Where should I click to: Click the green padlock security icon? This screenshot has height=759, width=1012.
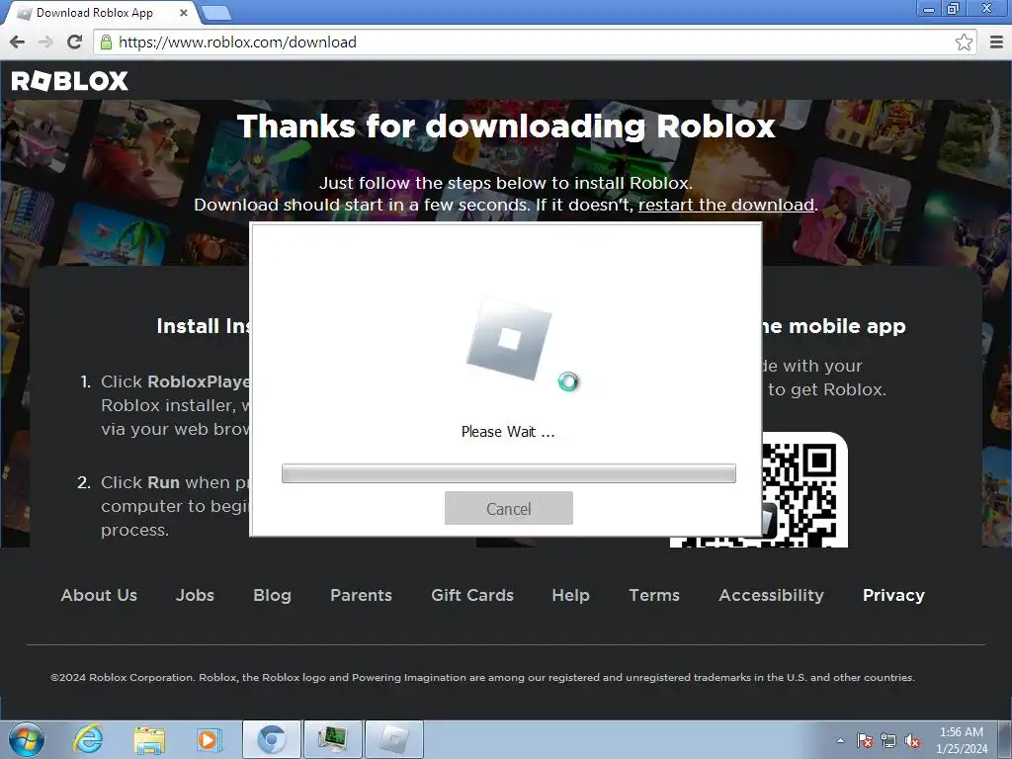(106, 42)
